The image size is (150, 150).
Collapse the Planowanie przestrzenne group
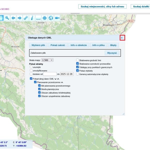(62, 82)
